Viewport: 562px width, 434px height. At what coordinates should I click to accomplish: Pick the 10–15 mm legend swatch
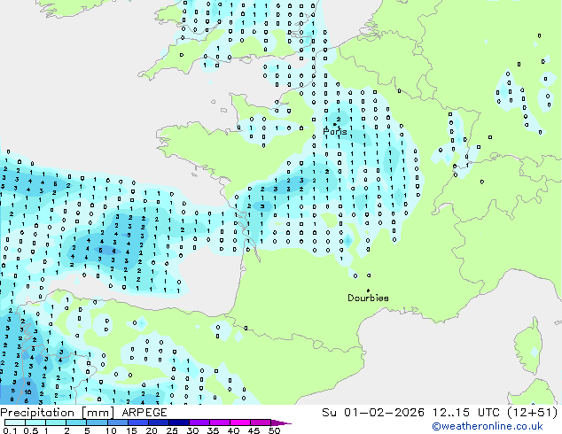(117, 422)
